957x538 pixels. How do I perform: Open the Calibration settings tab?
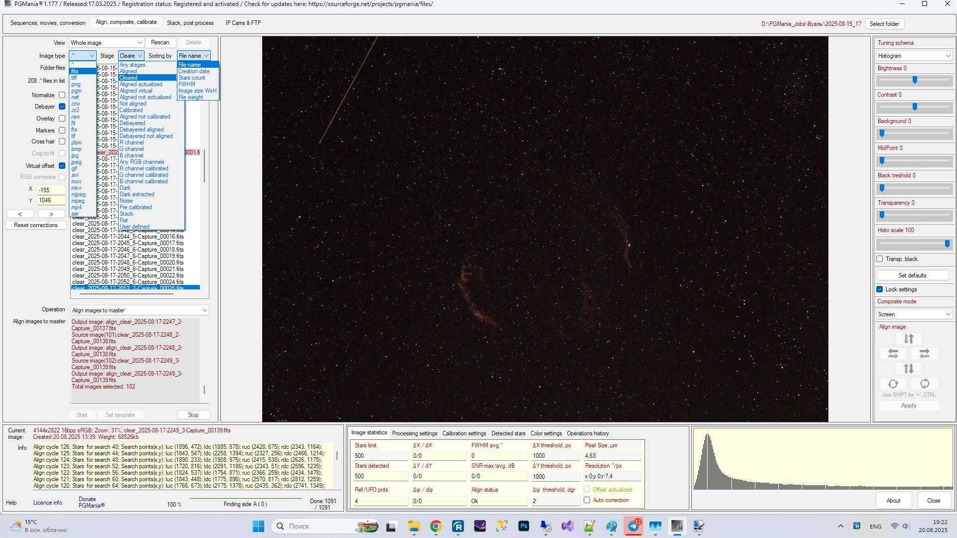pyautogui.click(x=464, y=433)
